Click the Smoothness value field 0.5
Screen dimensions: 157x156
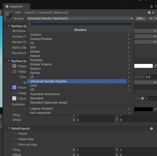(x=151, y=77)
